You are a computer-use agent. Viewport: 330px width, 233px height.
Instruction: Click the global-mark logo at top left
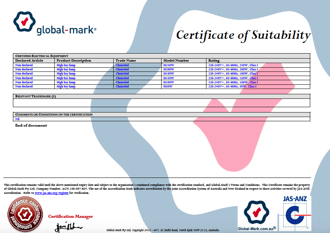coord(55,23)
